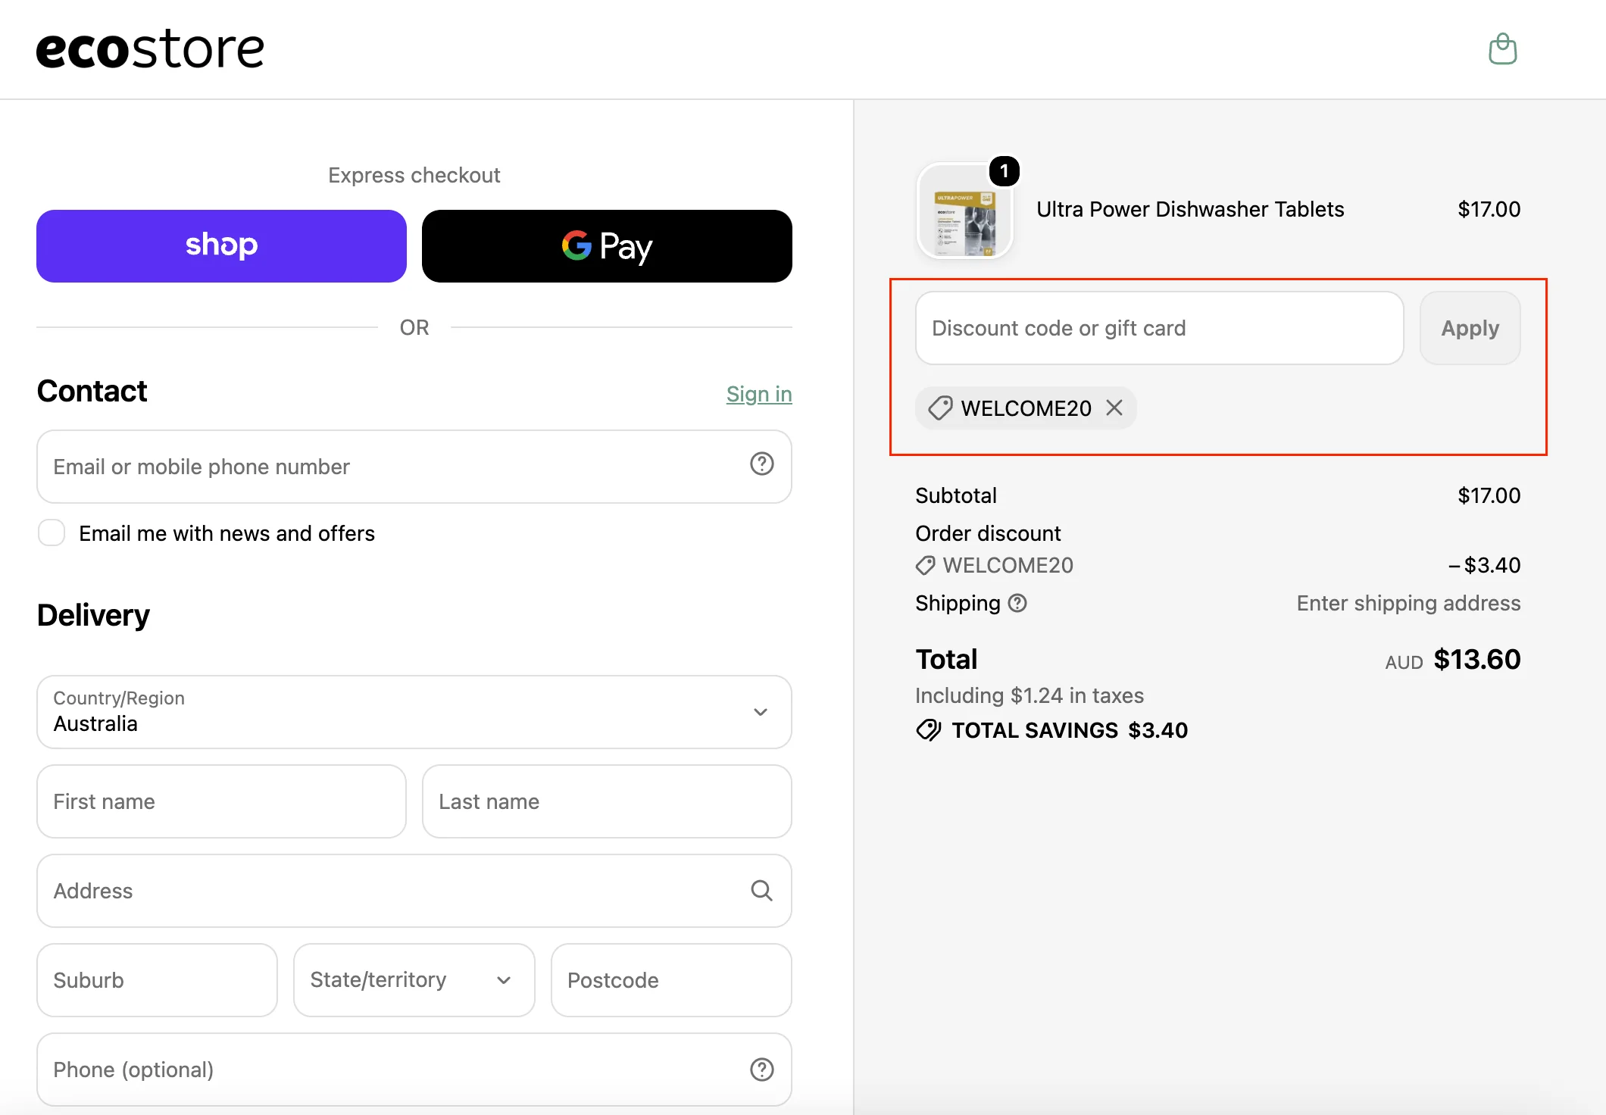Image resolution: width=1606 pixels, height=1115 pixels.
Task: Show help for the phone field
Action: pos(761,1070)
